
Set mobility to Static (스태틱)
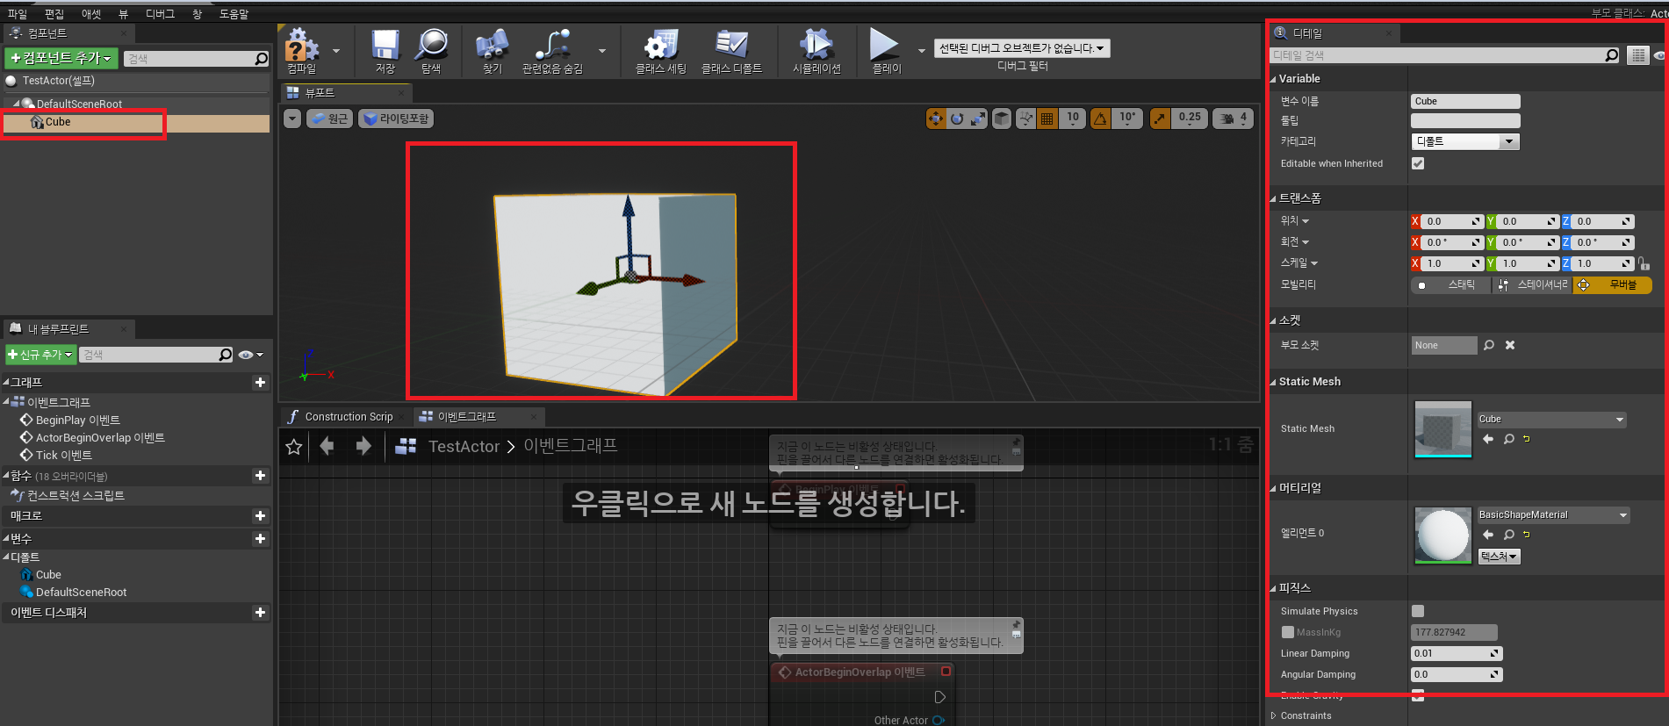tap(1450, 285)
